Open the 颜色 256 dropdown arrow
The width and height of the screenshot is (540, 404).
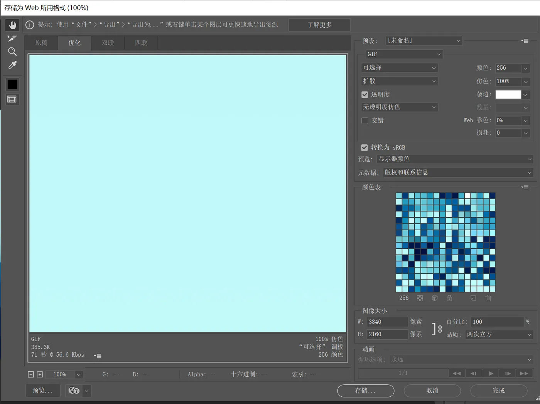tap(525, 68)
